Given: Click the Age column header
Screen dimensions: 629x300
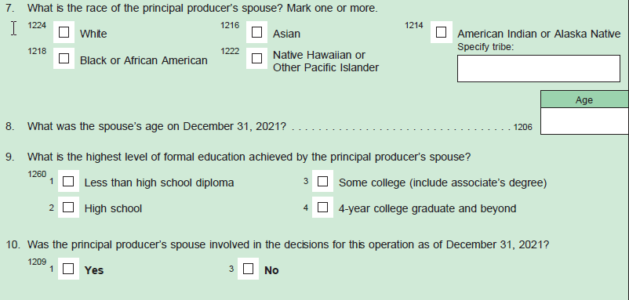Looking at the screenshot, I should coord(584,99).
